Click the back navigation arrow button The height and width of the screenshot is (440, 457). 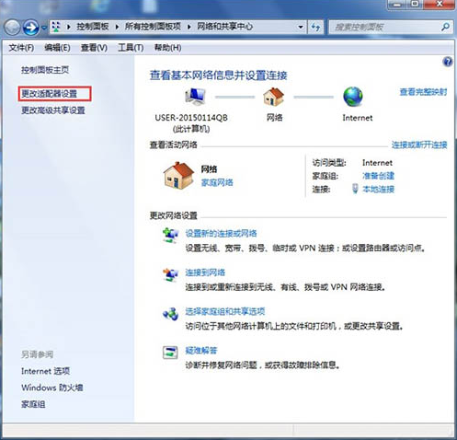12,28
